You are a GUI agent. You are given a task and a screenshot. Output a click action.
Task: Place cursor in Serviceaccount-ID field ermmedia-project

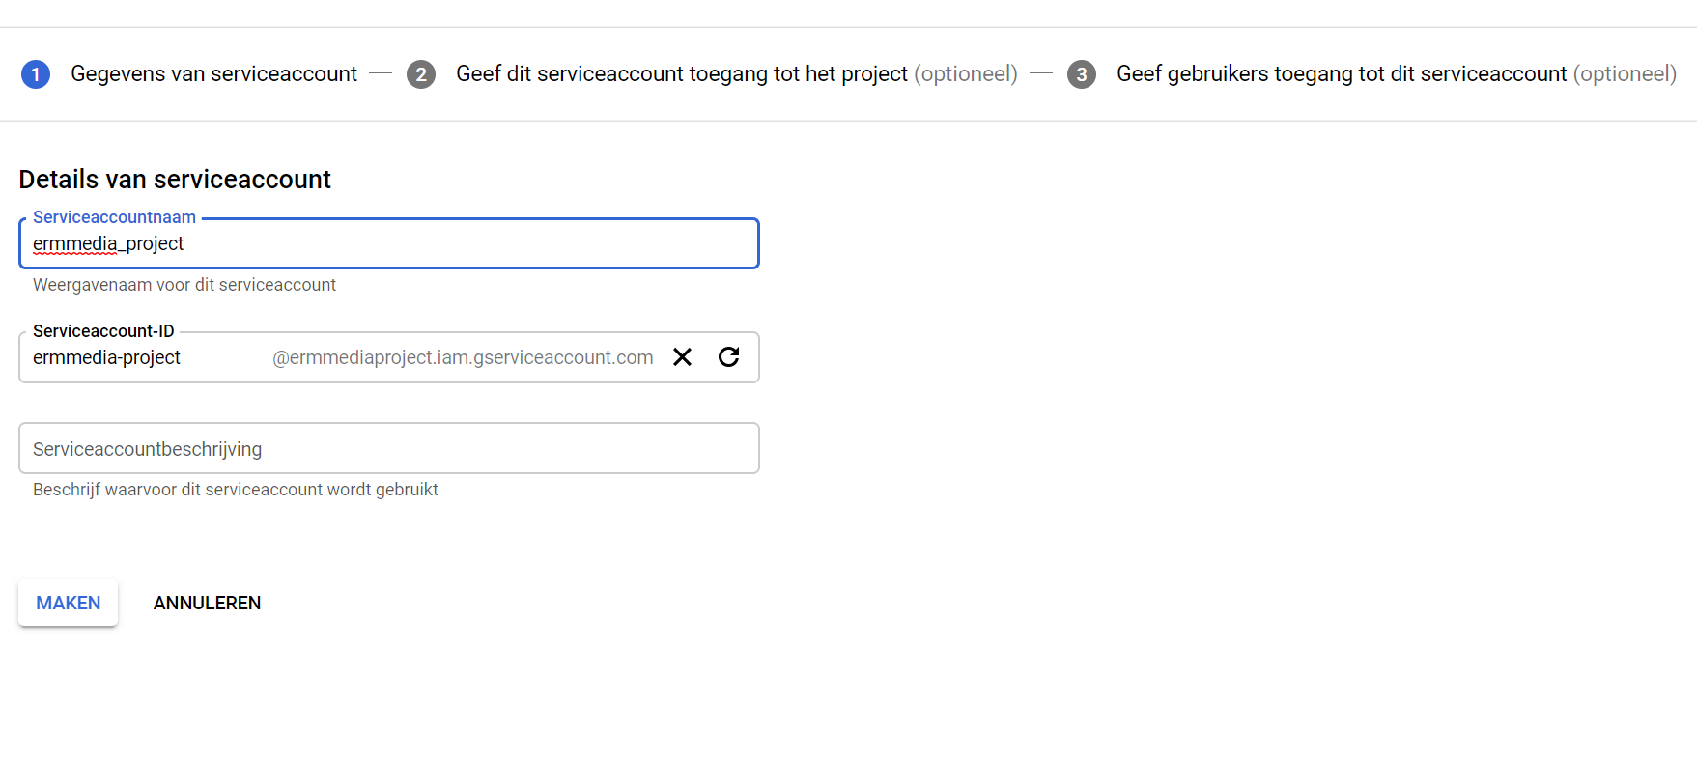click(145, 357)
